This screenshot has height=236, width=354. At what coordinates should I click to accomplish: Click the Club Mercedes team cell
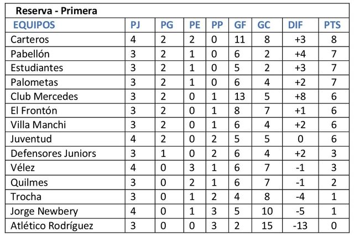click(44, 97)
